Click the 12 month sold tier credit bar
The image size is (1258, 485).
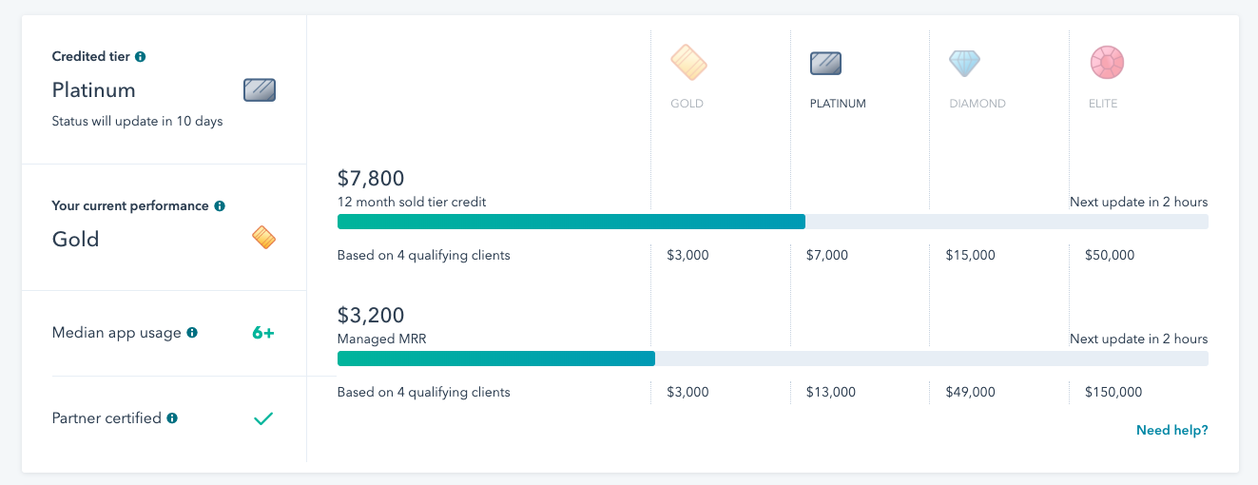tap(772, 222)
